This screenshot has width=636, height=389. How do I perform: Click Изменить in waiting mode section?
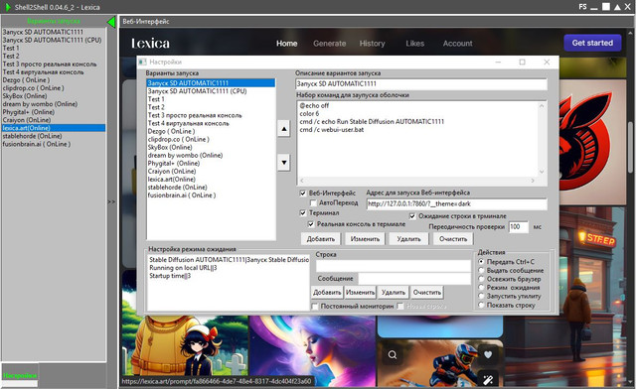click(360, 292)
